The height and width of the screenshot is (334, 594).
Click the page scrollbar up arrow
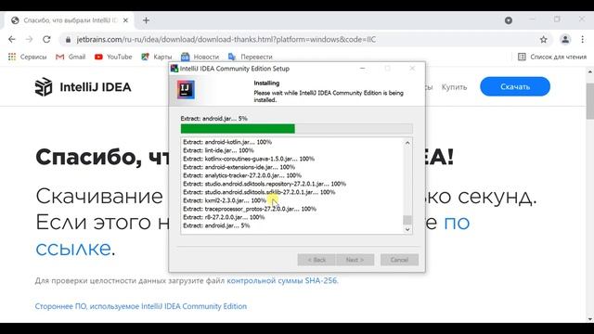(x=590, y=71)
